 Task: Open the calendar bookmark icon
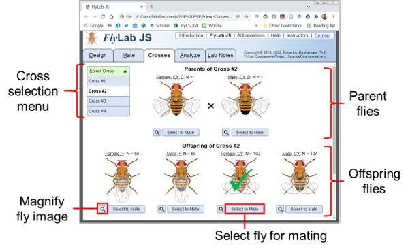pos(135,26)
